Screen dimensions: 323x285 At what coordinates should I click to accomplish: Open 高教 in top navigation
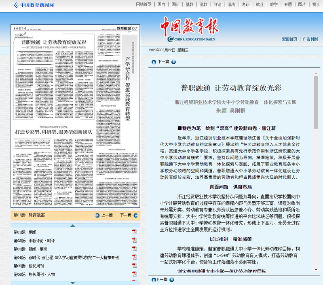(203, 4)
